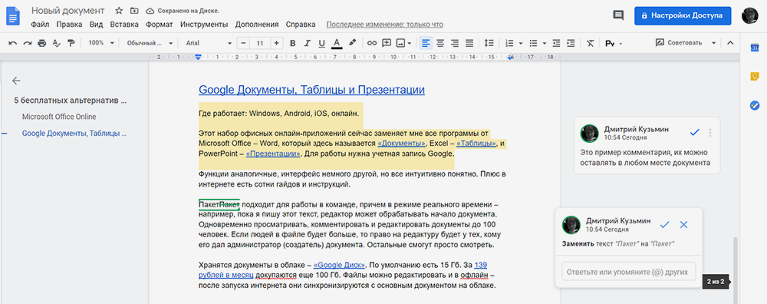Follow the «Презентации» link
The width and height of the screenshot is (767, 304).
pos(273,154)
